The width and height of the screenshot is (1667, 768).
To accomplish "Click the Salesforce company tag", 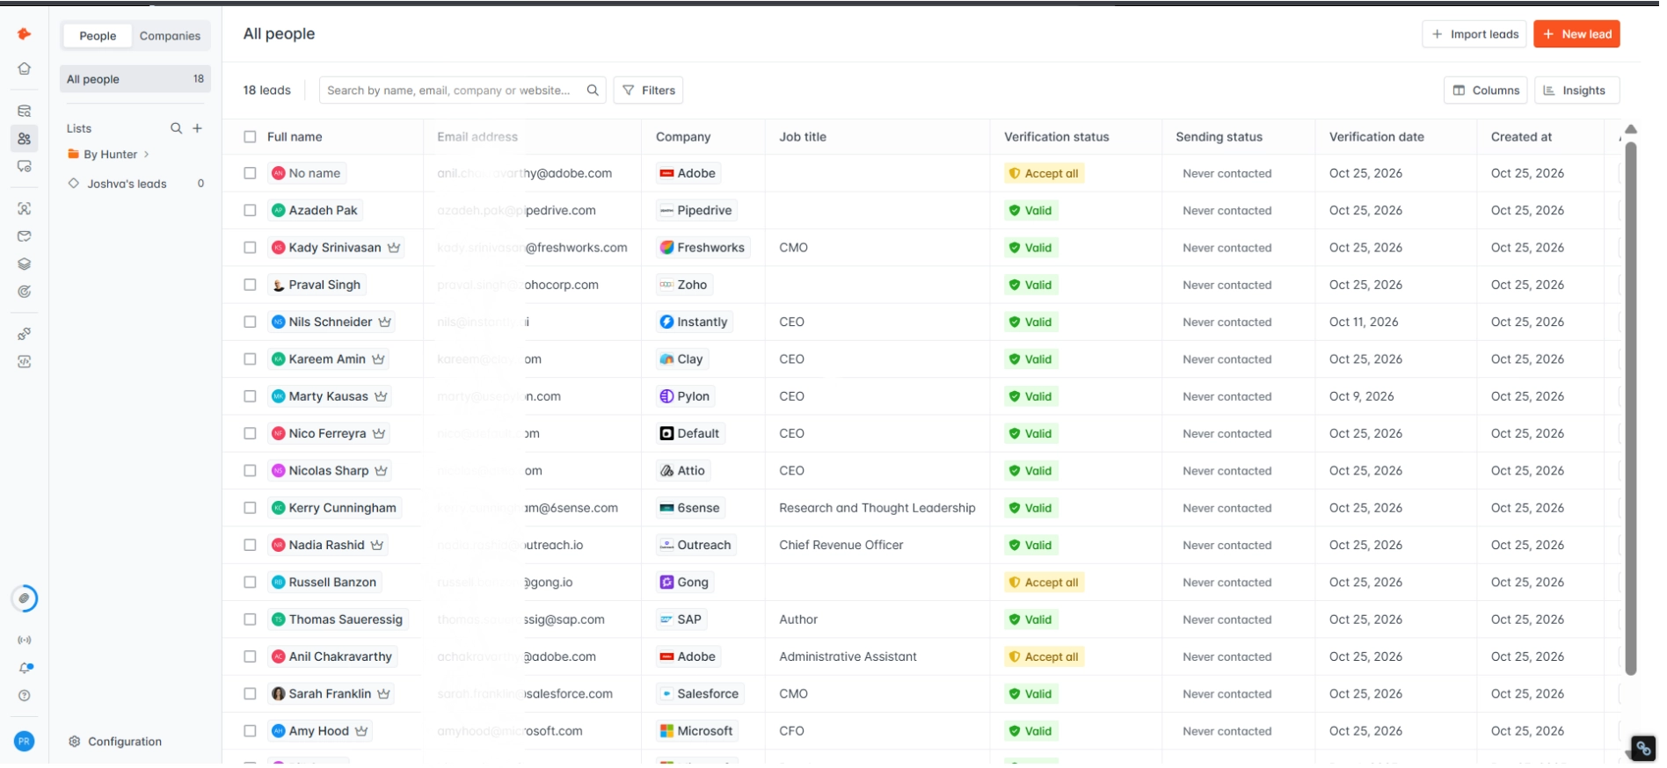I will point(701,694).
